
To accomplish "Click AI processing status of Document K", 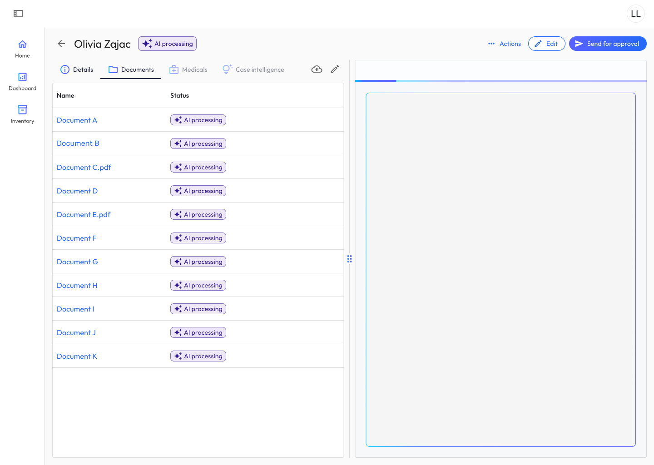I will [198, 356].
